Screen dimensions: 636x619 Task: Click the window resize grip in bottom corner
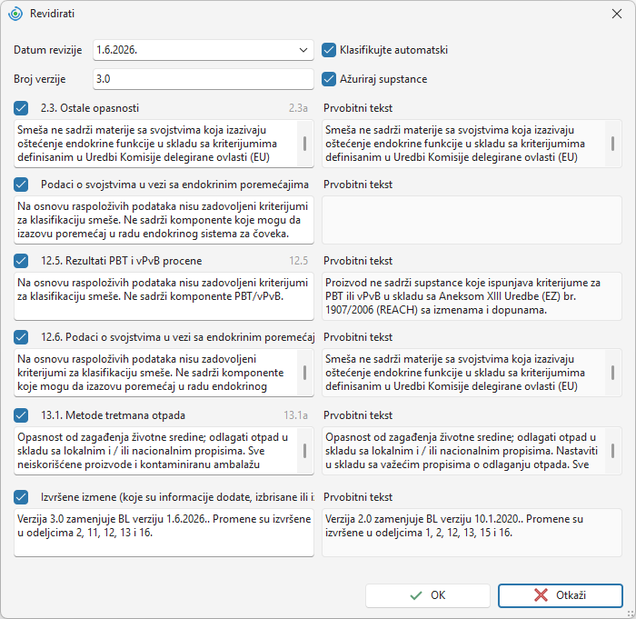[x=631, y=614]
